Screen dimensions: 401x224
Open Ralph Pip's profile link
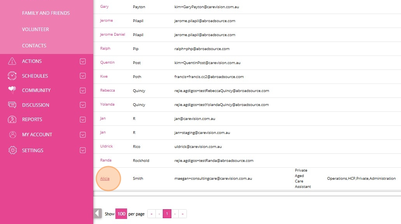[x=105, y=49]
